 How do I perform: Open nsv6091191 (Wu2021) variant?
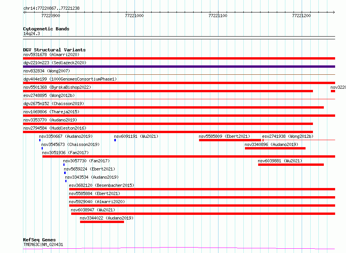[x=136, y=136]
